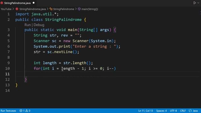Click the method cube icon in the breadcrumb
This screenshot has width=201, height=113.
pos(79,9)
